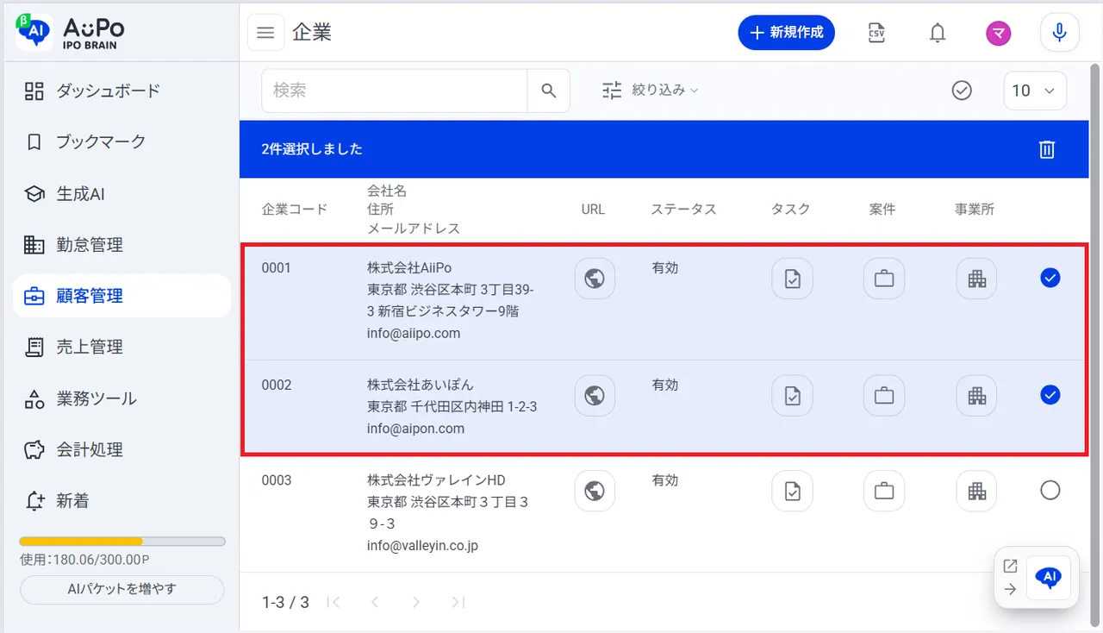The height and width of the screenshot is (633, 1103).
Task: Open 勤怠管理 in sidebar
Action: pos(122,245)
